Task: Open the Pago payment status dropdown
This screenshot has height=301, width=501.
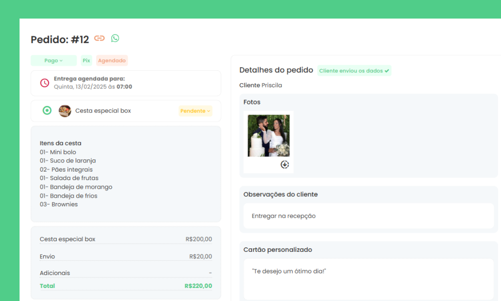Action: click(x=54, y=61)
